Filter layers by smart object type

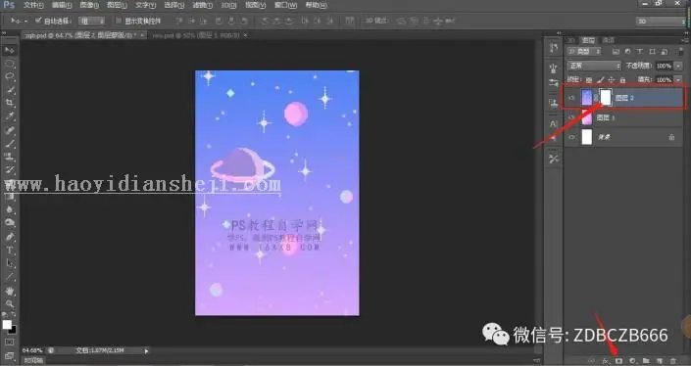(665, 52)
